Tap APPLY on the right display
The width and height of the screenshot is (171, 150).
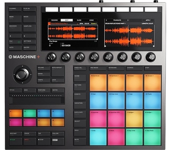pos(148,20)
